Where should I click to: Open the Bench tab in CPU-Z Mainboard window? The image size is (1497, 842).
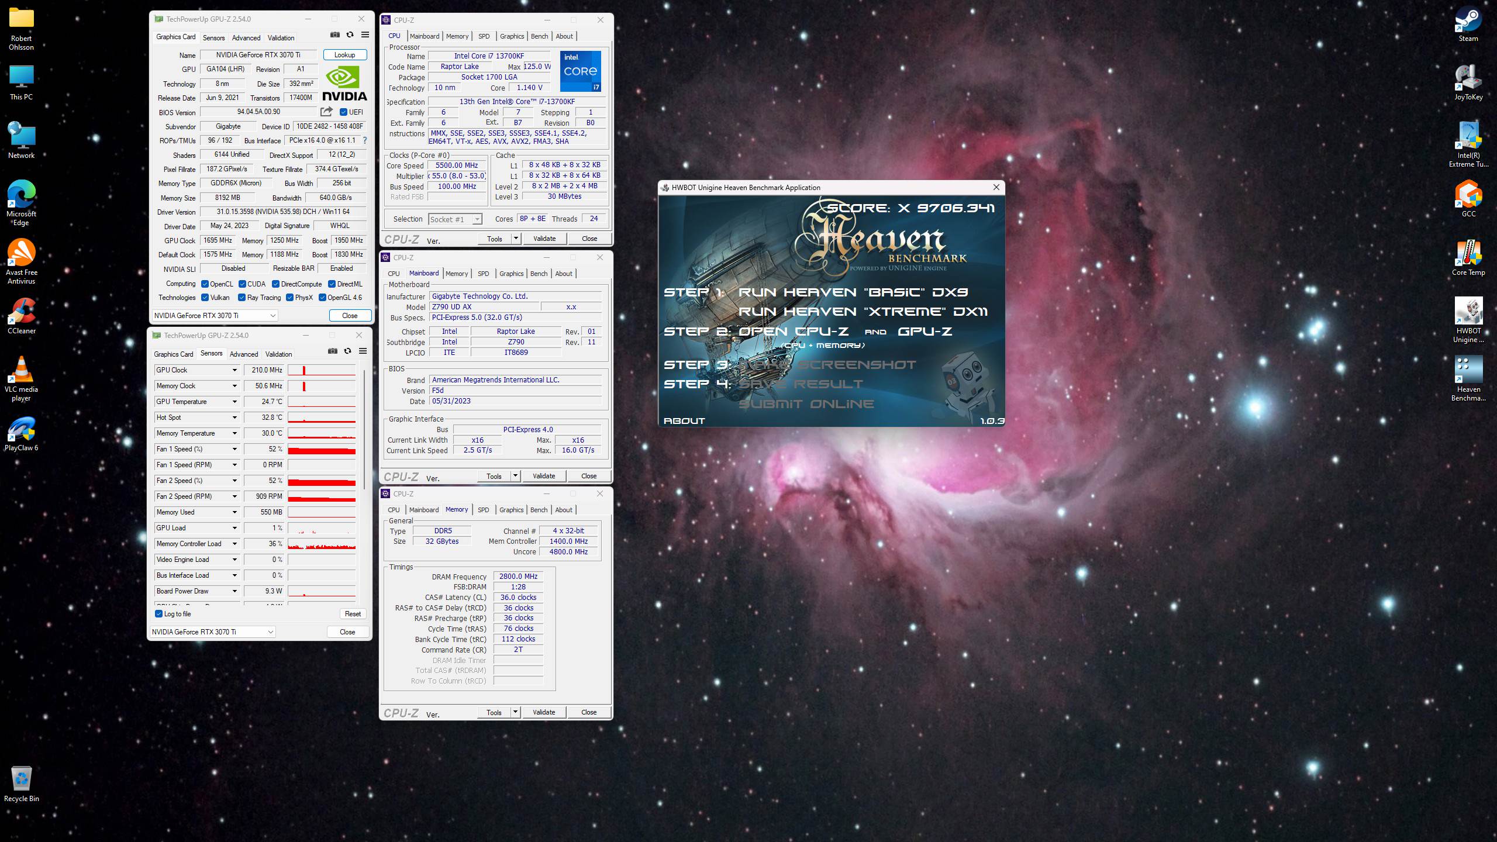click(539, 274)
